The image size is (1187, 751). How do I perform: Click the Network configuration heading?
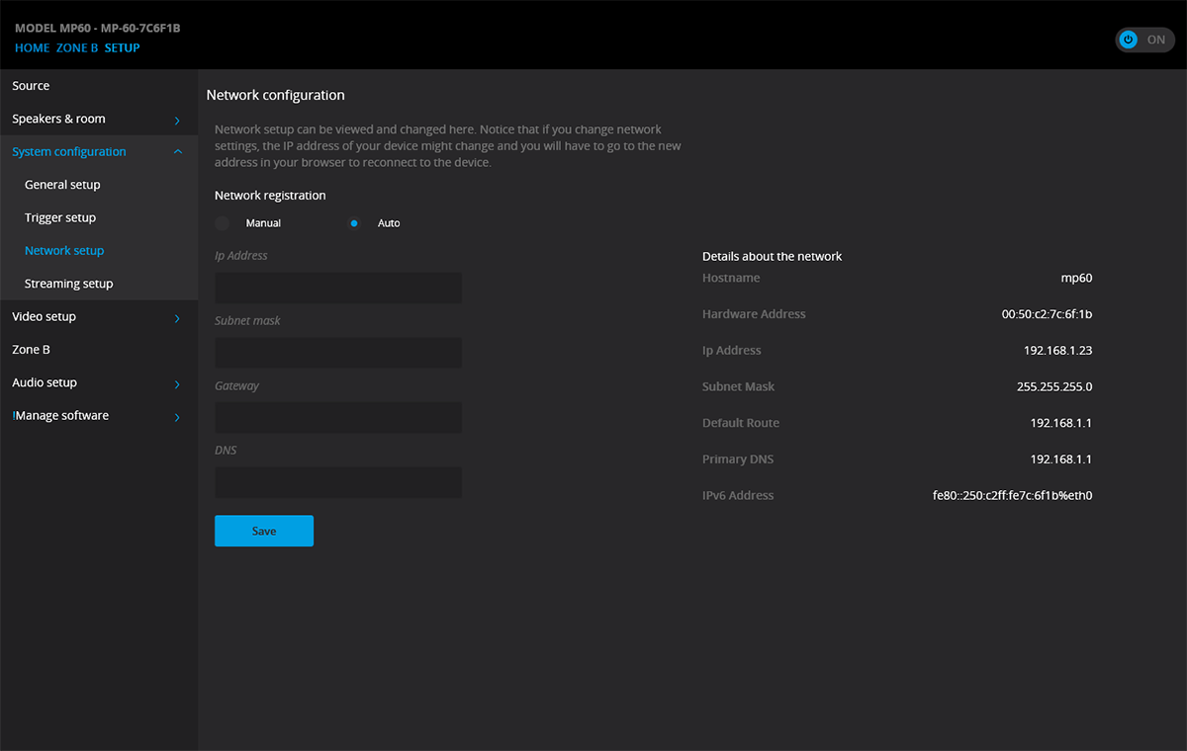[x=275, y=96]
